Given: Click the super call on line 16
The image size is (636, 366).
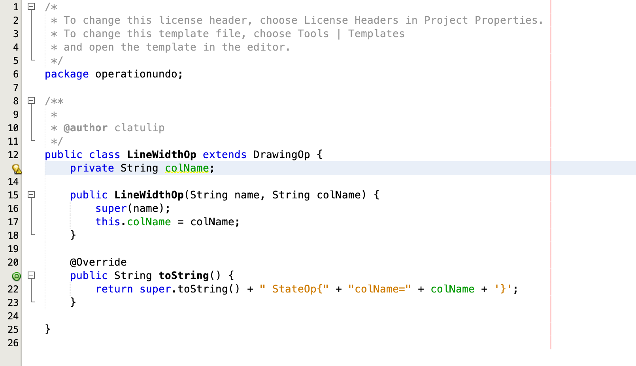Looking at the screenshot, I should (111, 208).
